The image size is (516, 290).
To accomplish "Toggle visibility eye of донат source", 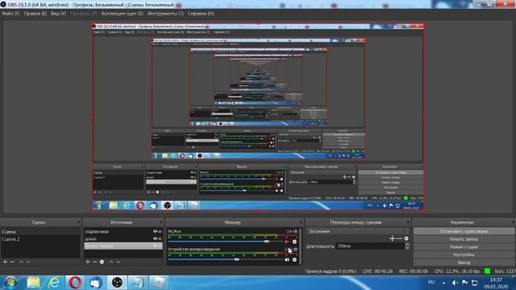I will (155, 238).
